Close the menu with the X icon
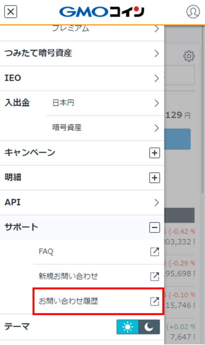The width and height of the screenshot is (205, 345). pyautogui.click(x=11, y=12)
